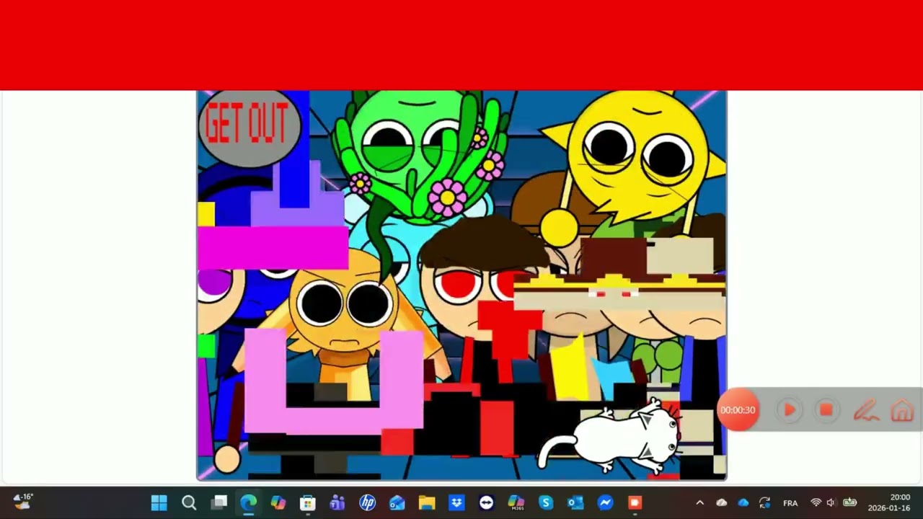The width and height of the screenshot is (923, 519).
Task: Switch to Microsoft Edge in the taskbar
Action: [249, 502]
